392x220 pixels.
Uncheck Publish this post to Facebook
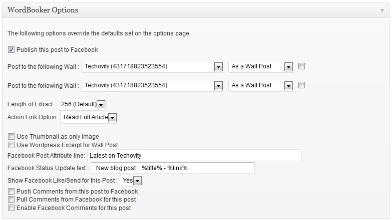tap(11, 50)
